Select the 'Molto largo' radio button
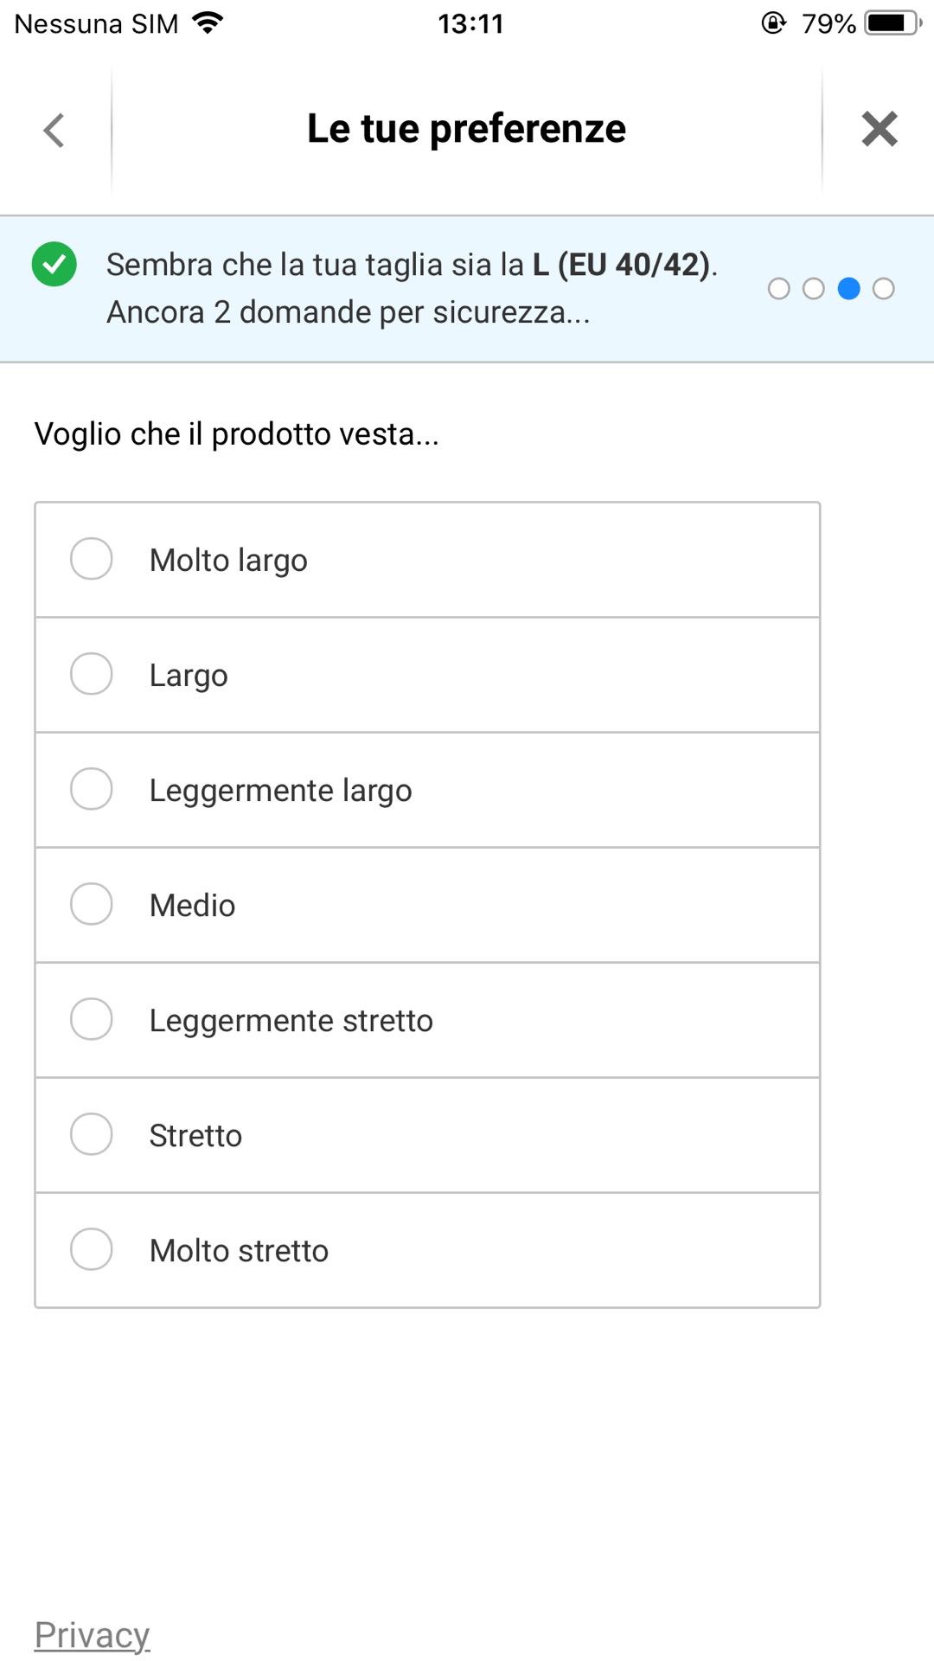The image size is (934, 1661). pos(92,559)
